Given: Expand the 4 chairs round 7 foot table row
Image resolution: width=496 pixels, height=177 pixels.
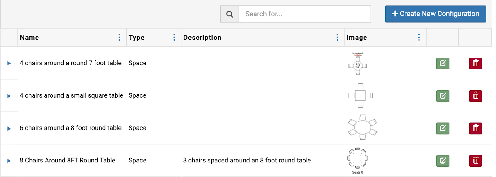Looking at the screenshot, I should coord(9,63).
